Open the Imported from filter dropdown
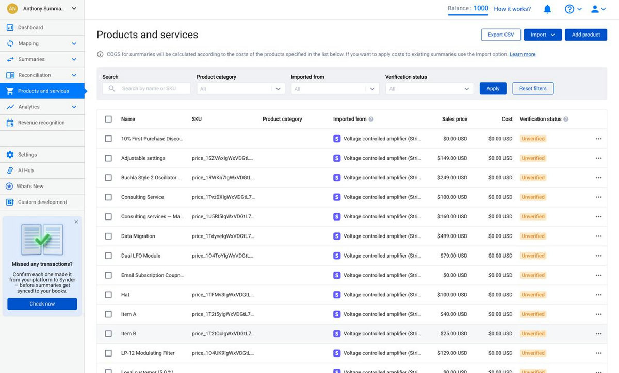Viewport: 619px width, 373px height. pos(335,89)
